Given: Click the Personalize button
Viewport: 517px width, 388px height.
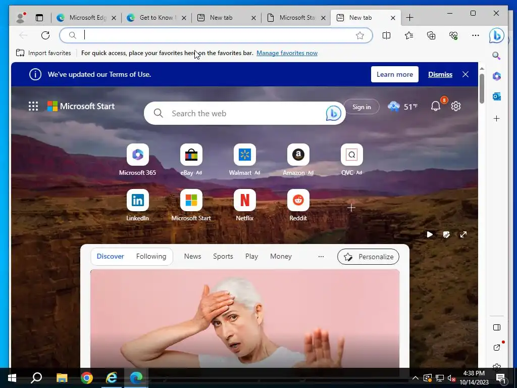Looking at the screenshot, I should 368,257.
